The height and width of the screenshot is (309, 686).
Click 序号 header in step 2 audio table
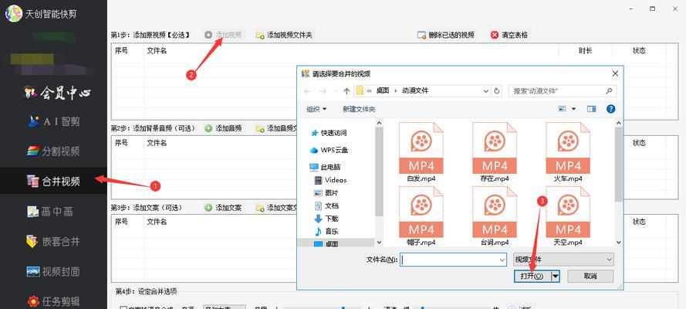click(x=121, y=143)
